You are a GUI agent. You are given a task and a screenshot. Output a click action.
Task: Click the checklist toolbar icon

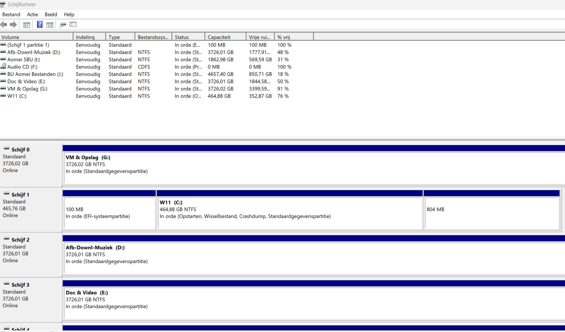click(73, 25)
